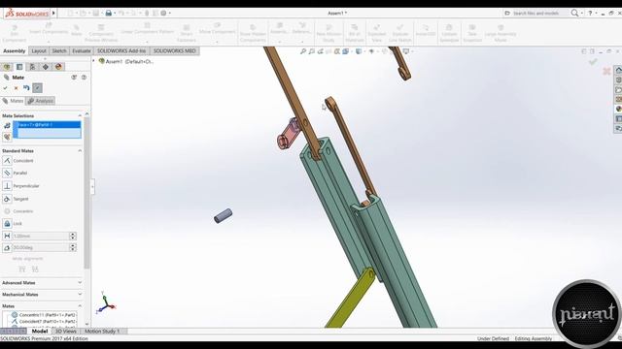Open the Print button dropdown arrow
This screenshot has height=349, width=622.
(x=115, y=13)
